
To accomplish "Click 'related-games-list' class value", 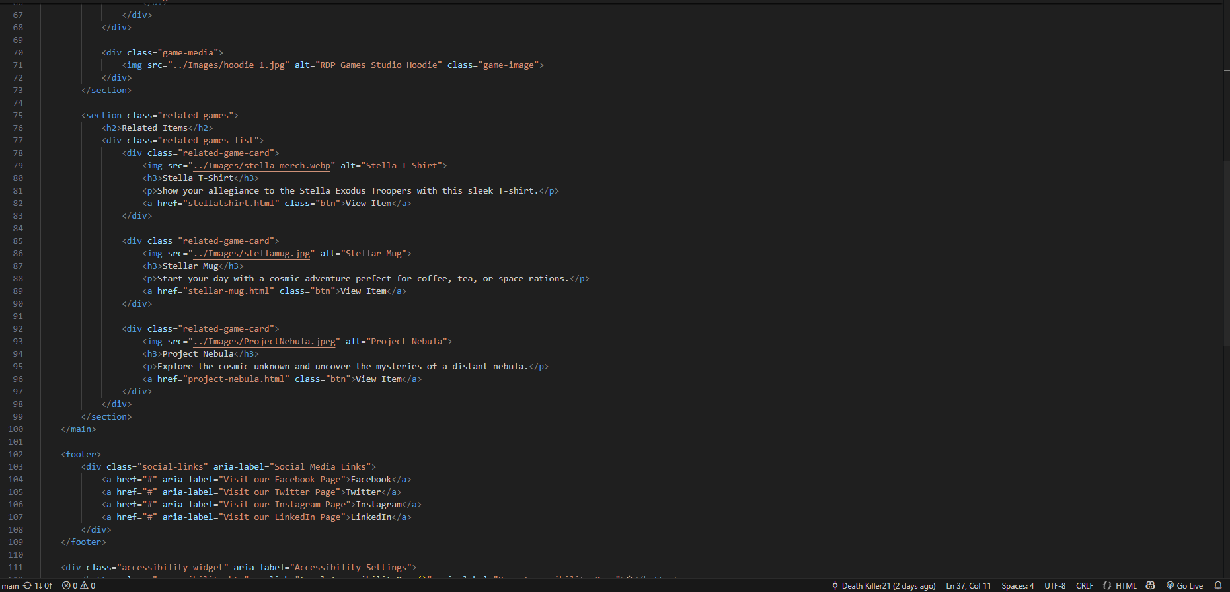I will pos(208,141).
